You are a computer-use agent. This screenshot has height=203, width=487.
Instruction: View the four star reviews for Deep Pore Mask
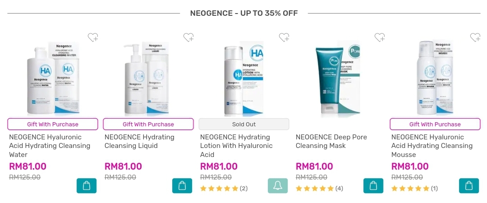(320, 189)
